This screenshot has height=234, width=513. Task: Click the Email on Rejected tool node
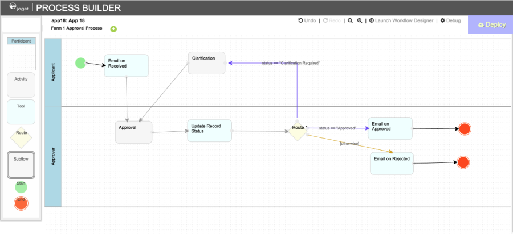391,163
